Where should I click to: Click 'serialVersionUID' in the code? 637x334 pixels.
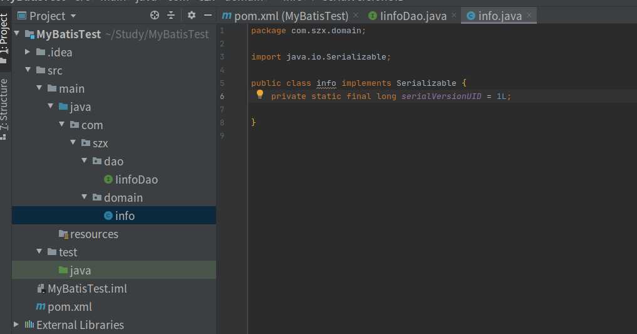(x=441, y=97)
